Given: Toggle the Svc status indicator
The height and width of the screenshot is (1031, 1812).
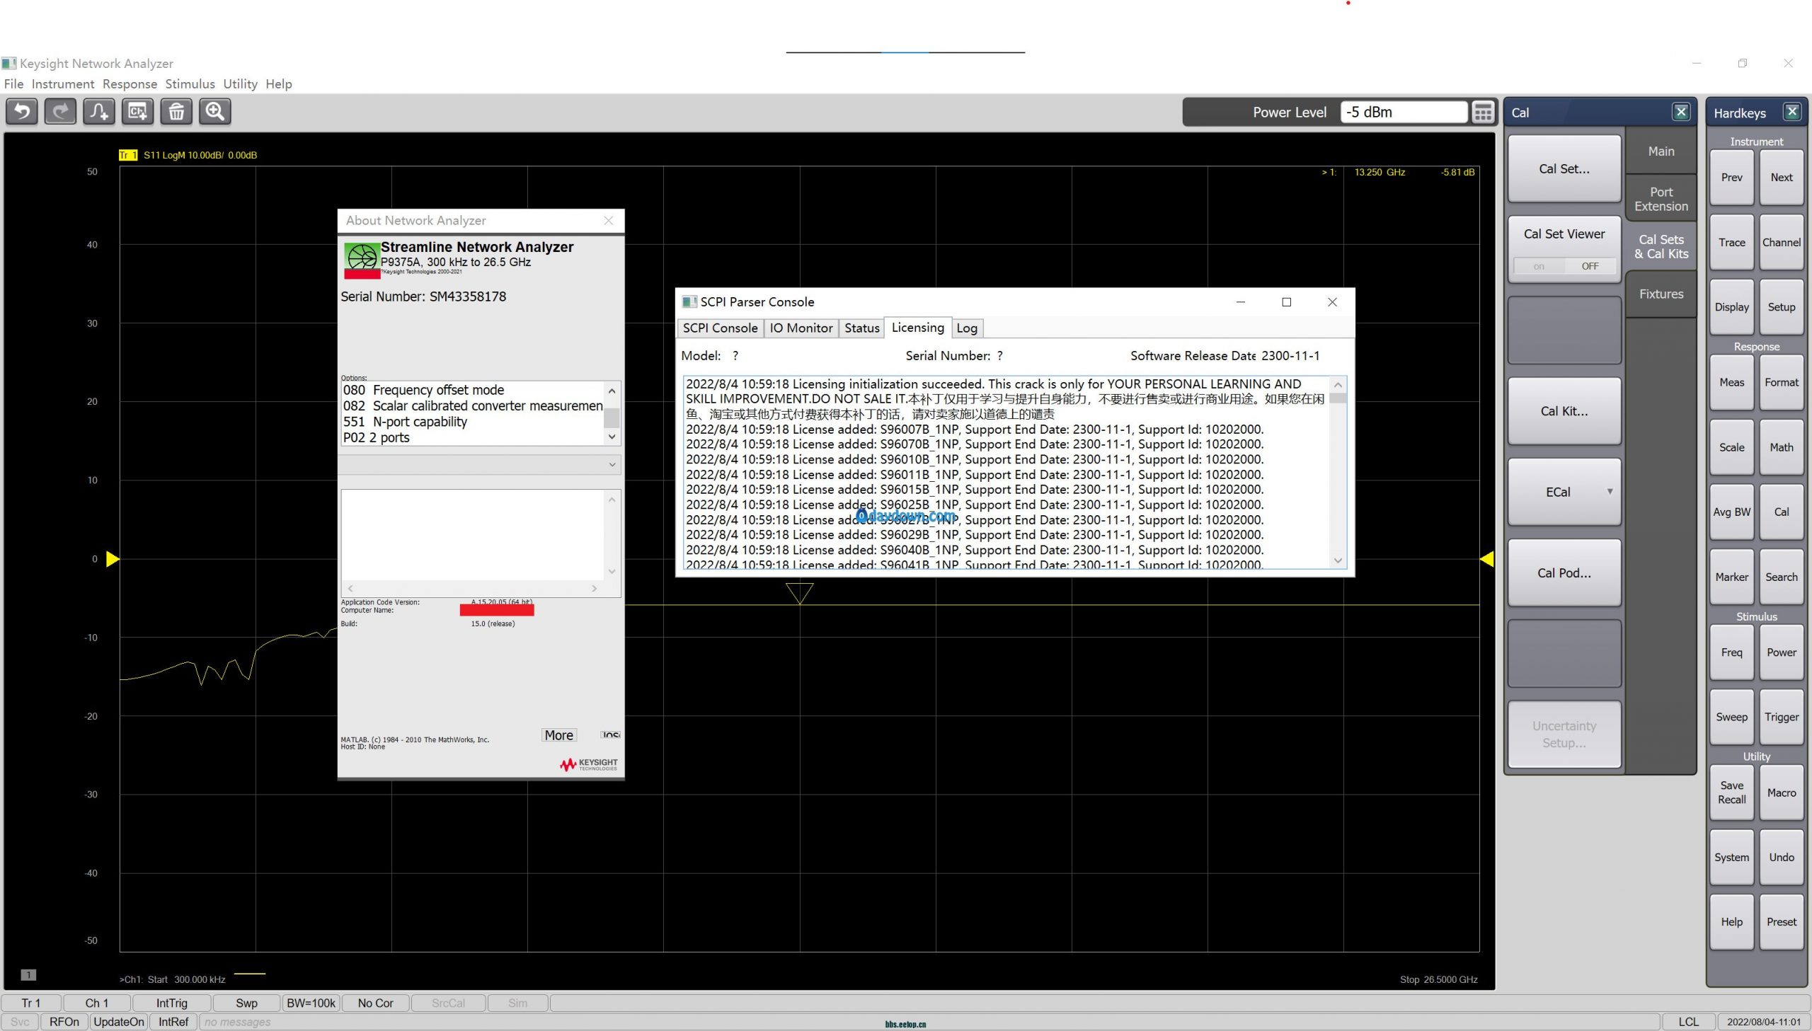Looking at the screenshot, I should (20, 1022).
